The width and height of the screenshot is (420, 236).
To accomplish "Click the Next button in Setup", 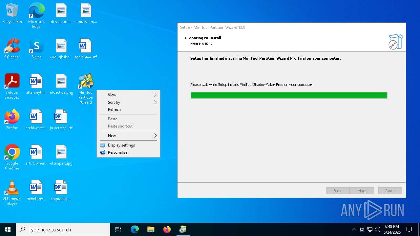I will tap(362, 191).
